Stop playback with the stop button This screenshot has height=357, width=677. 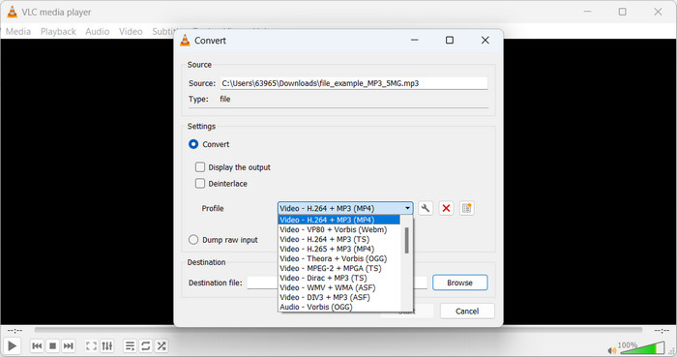coord(52,345)
